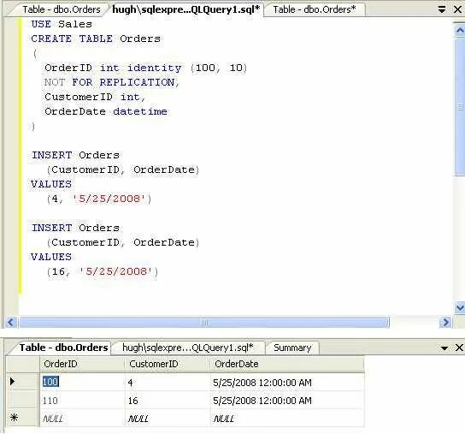Click the values line (4, '5/25/2008')
The image size is (465, 434).
tap(99, 199)
